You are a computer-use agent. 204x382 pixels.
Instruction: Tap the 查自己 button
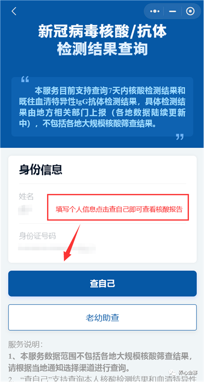102,283
